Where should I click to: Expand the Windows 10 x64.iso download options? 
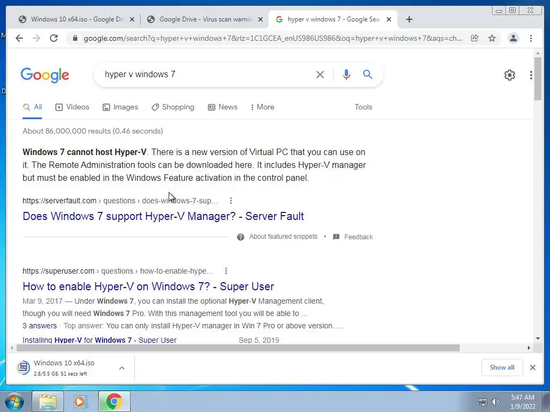122,368
